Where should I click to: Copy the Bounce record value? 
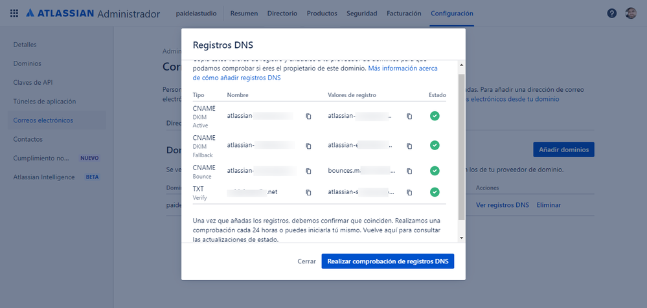click(409, 171)
